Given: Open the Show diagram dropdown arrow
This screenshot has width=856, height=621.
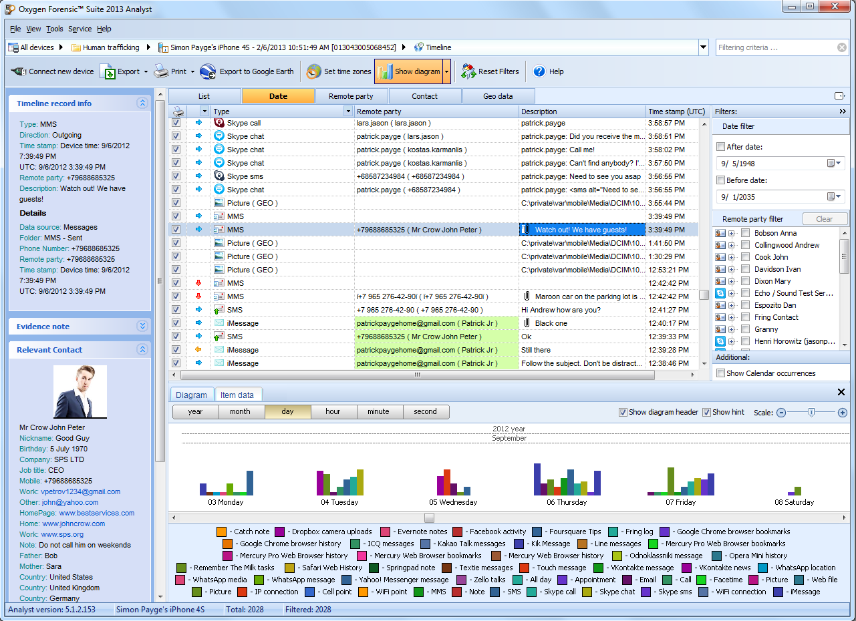Looking at the screenshot, I should (x=446, y=71).
